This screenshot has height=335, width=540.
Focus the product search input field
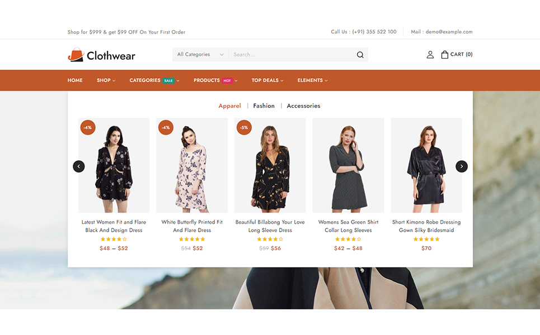point(291,55)
